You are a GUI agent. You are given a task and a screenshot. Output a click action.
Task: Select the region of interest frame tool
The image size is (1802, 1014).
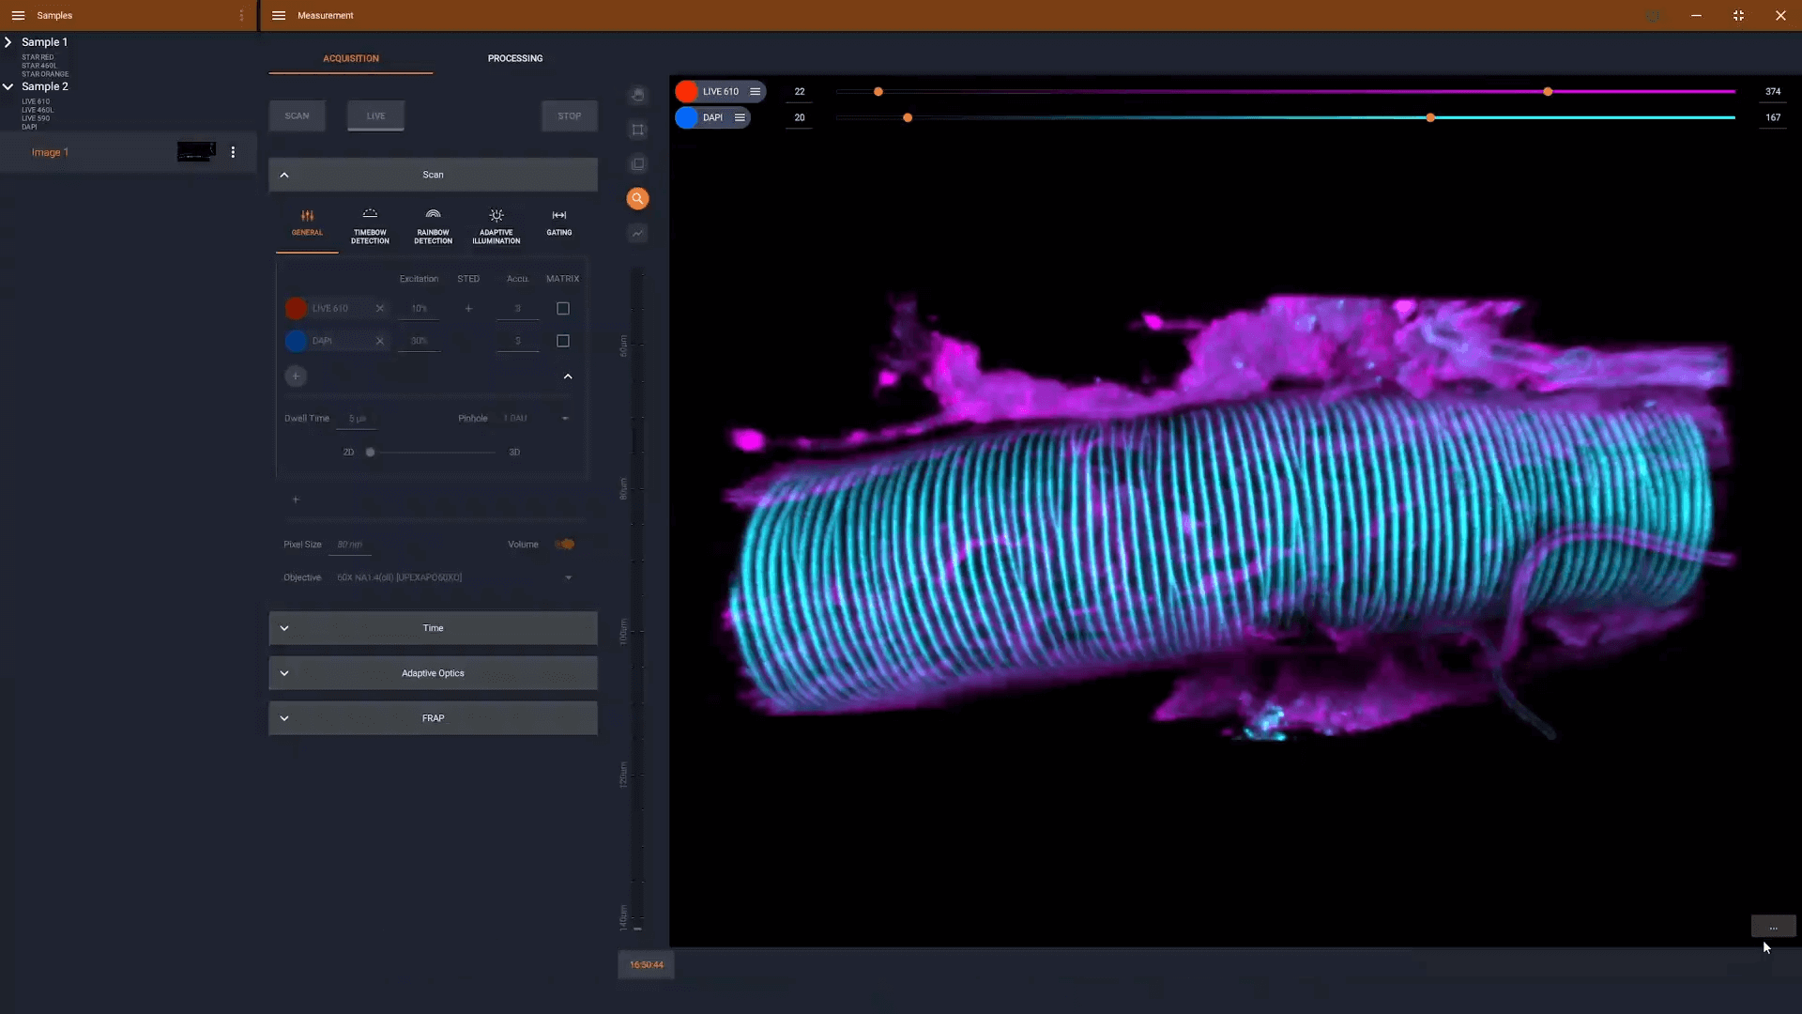pos(638,130)
